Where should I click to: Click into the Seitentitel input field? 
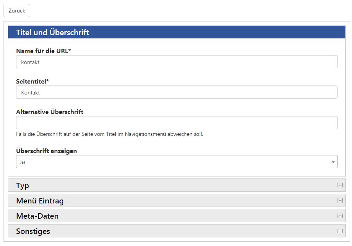coord(177,92)
